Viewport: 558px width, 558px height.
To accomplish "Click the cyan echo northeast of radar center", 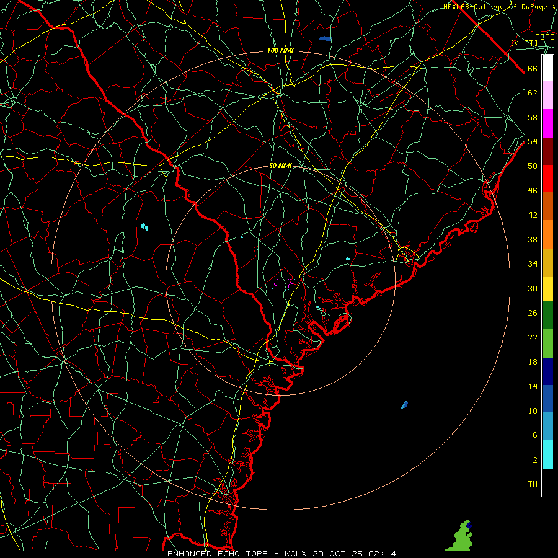I will click(x=348, y=259).
